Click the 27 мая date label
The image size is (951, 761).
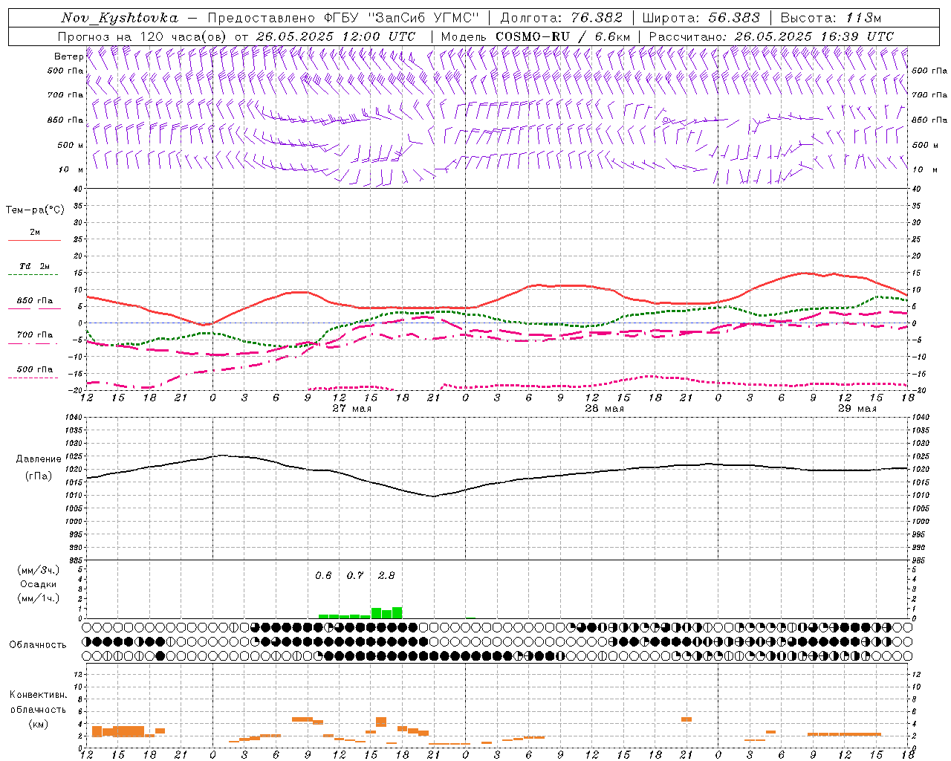[x=351, y=409]
